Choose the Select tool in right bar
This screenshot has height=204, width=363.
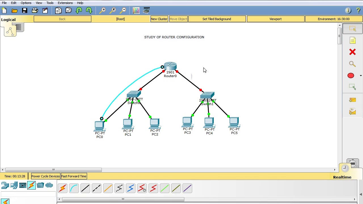pyautogui.click(x=353, y=29)
